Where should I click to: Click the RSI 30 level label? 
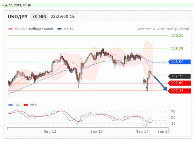point(173,123)
